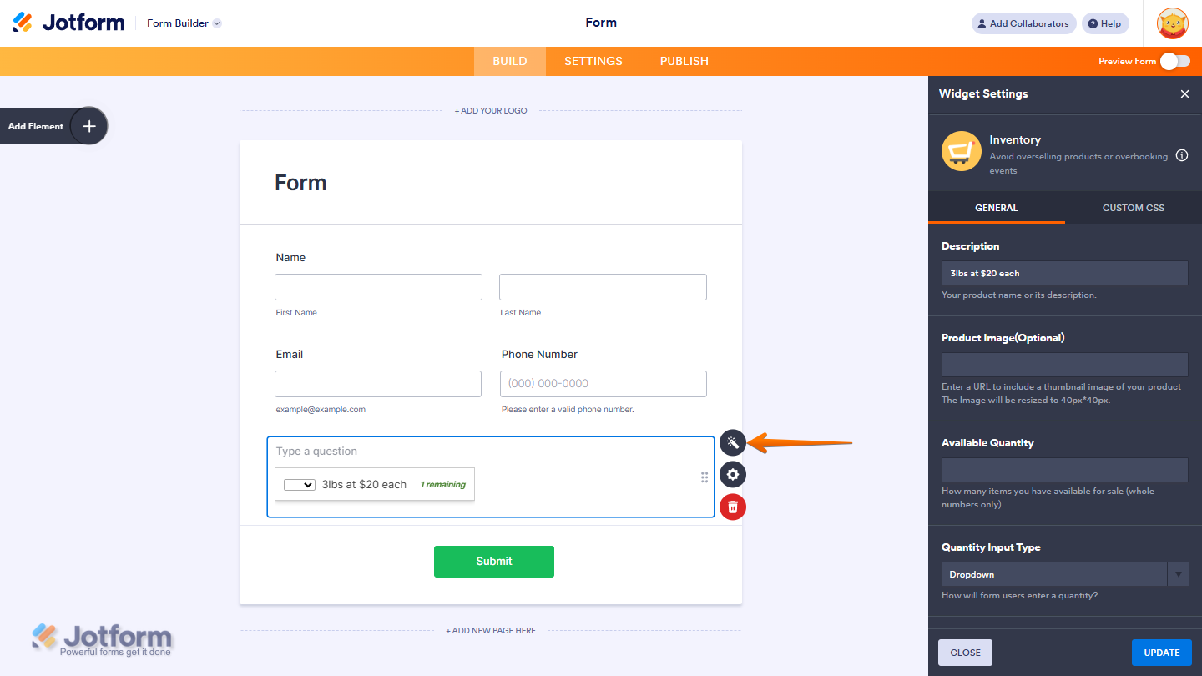Open the Quantity Input Type dropdown
This screenshot has height=676, width=1202.
(x=1064, y=573)
